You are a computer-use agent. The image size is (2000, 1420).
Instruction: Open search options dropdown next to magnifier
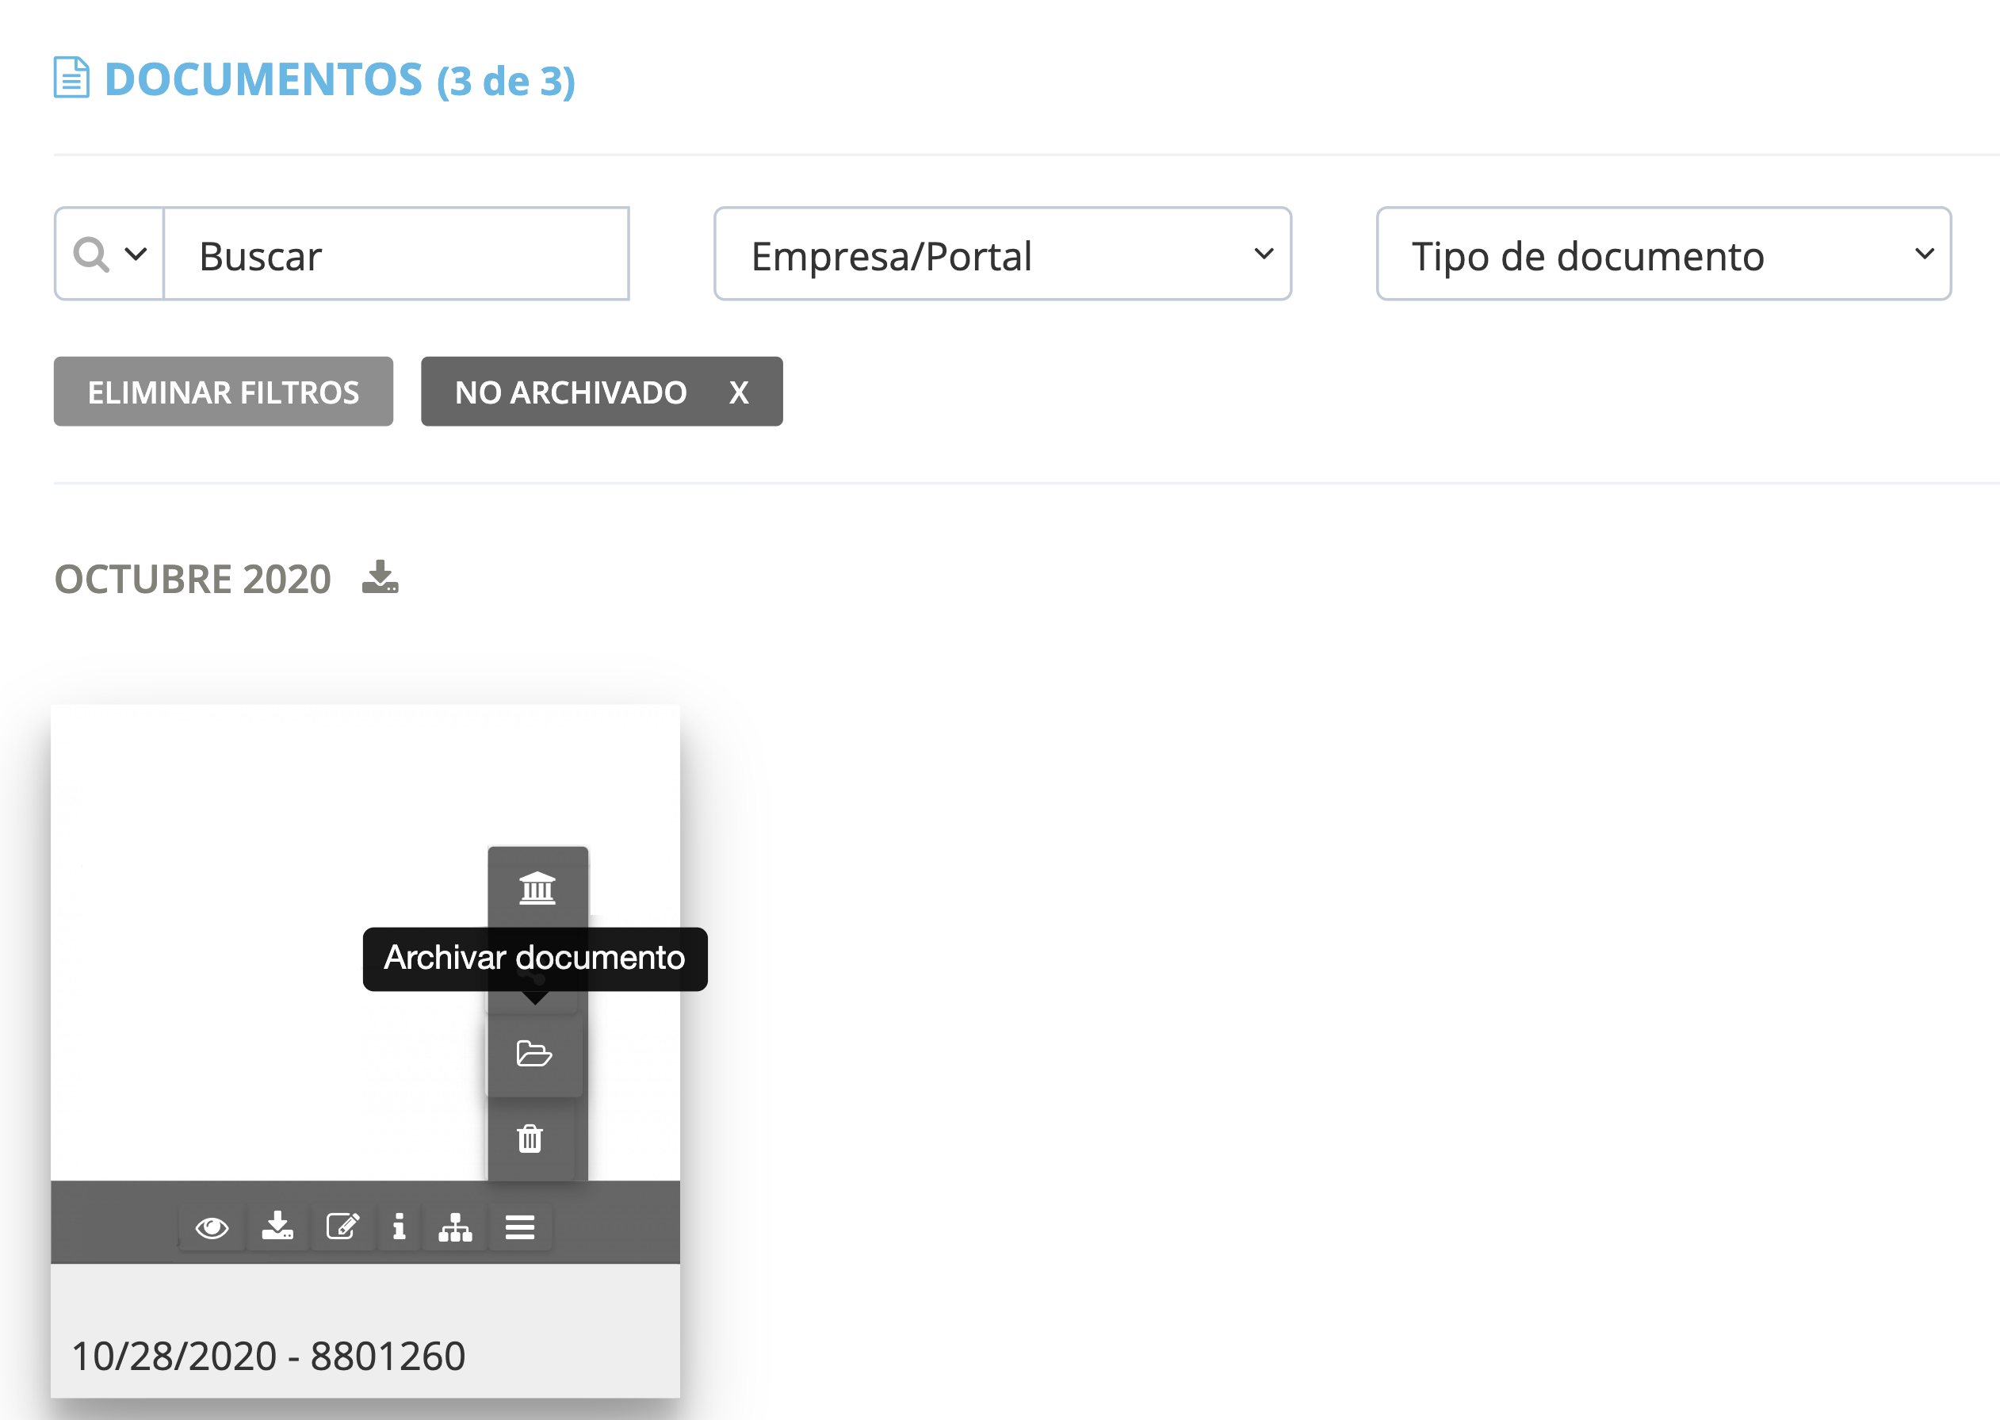point(136,255)
